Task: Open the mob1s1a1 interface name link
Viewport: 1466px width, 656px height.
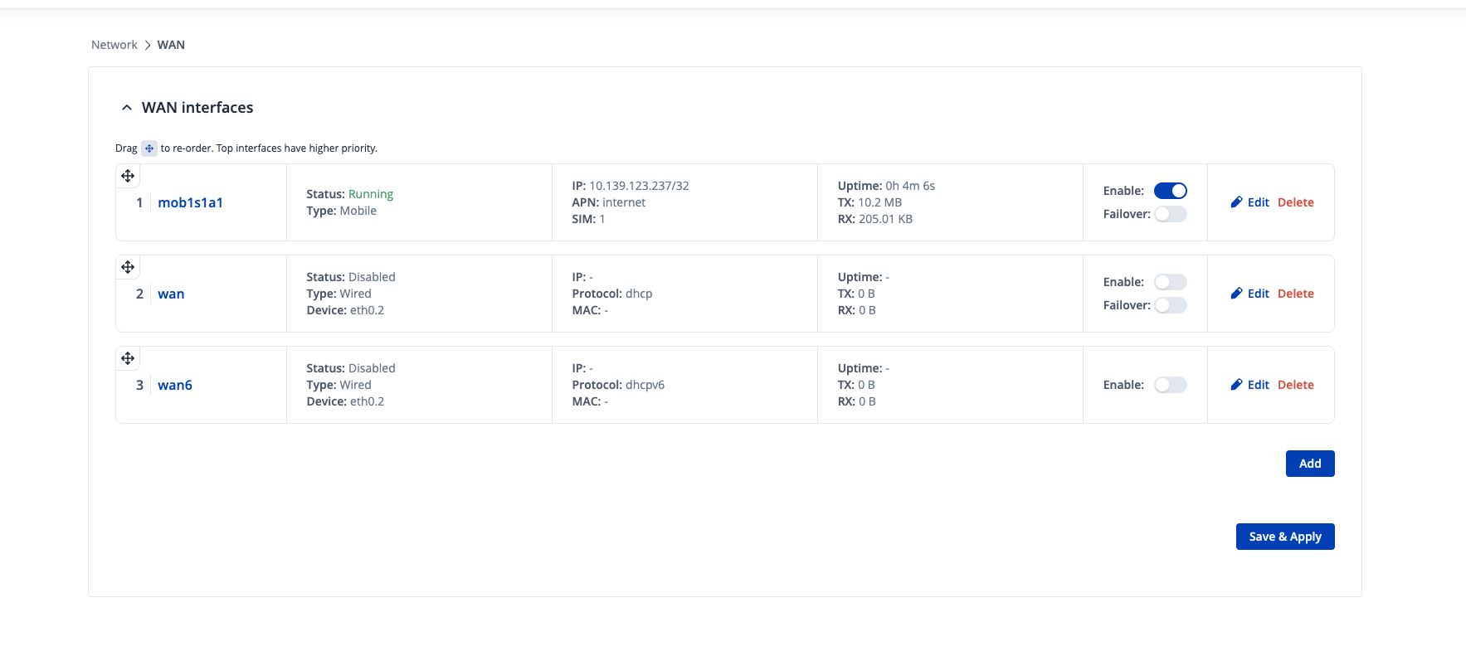Action: coord(190,202)
